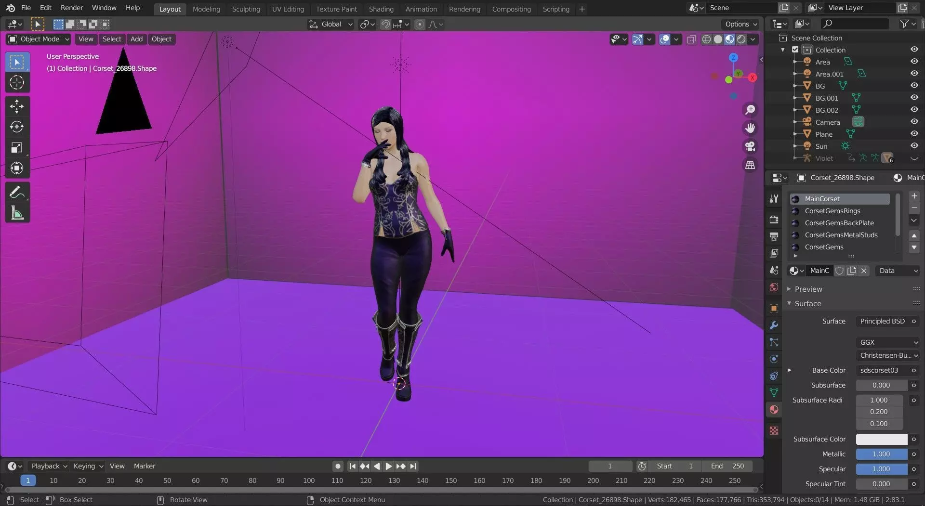Click the sdscorset03 Base Color texture button
The image size is (925, 506).
coord(883,370)
